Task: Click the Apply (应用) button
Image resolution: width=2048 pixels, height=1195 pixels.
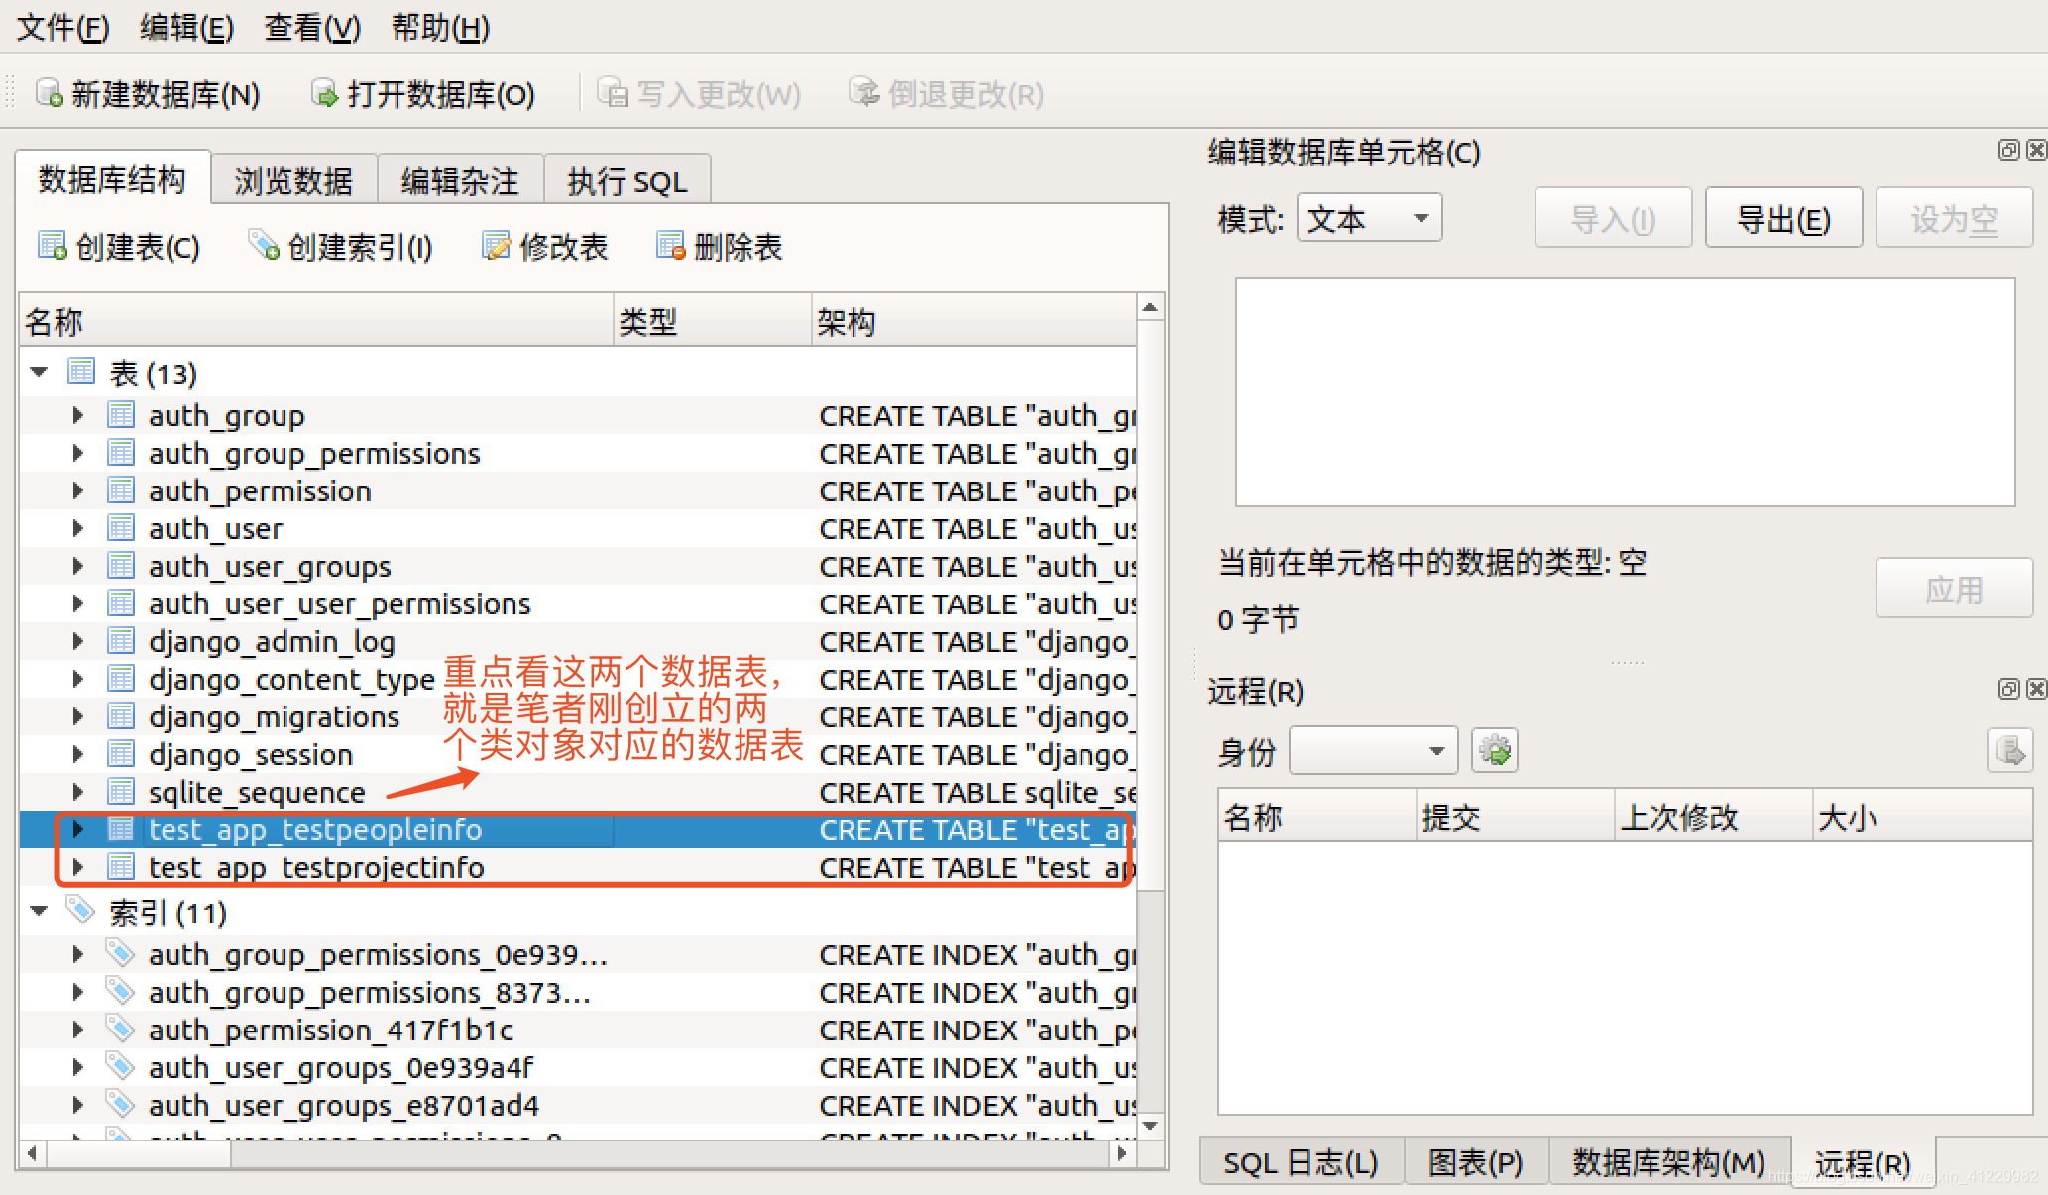Action: [1954, 589]
